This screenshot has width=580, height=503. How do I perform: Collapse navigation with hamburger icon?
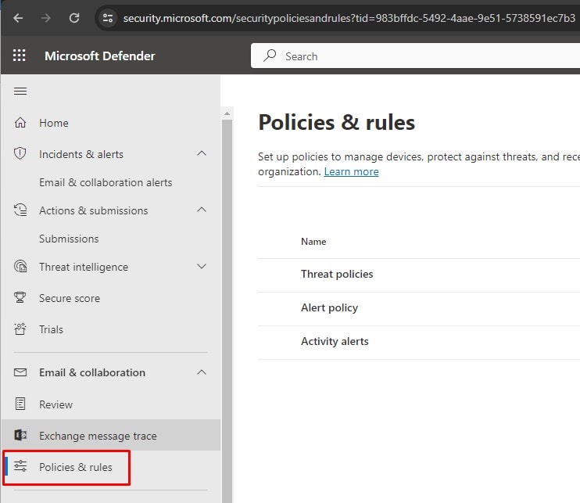20,91
